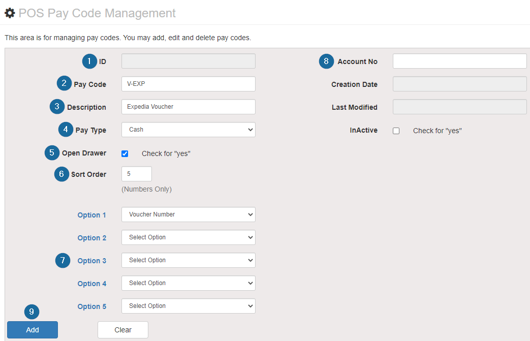Screen dimensions: 530x341
Task: Click the Description label
Action: (x=86, y=107)
